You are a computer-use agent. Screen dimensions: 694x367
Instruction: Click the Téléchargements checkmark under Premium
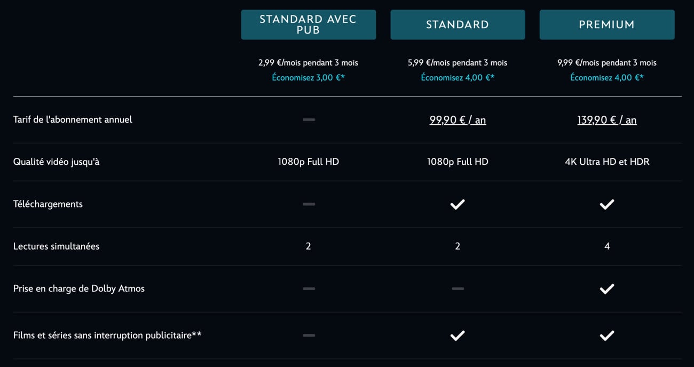(607, 204)
